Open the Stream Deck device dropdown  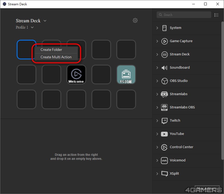click(x=45, y=21)
